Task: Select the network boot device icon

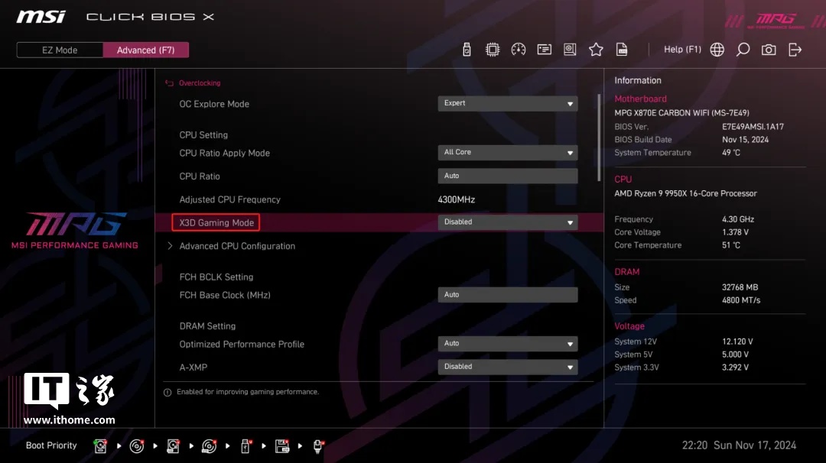Action: 318,446
